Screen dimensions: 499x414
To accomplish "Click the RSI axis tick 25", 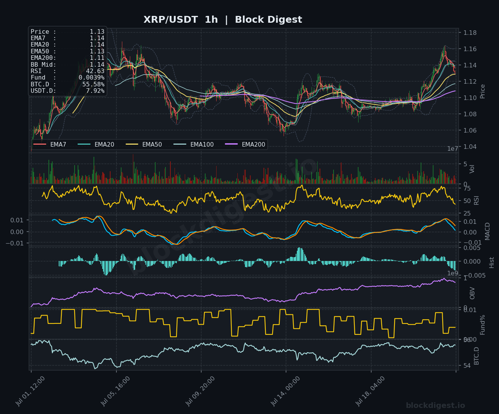I will 467,214.
